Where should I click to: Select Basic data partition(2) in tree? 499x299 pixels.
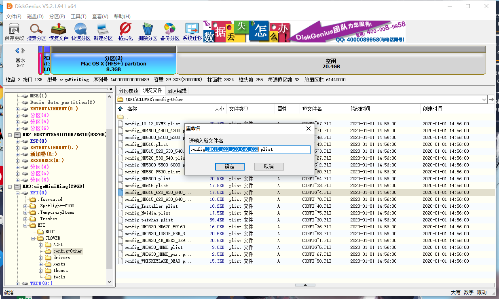click(63, 102)
